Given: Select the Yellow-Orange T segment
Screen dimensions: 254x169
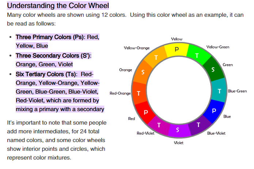Looking at the screenshot, I should point(156,57).
